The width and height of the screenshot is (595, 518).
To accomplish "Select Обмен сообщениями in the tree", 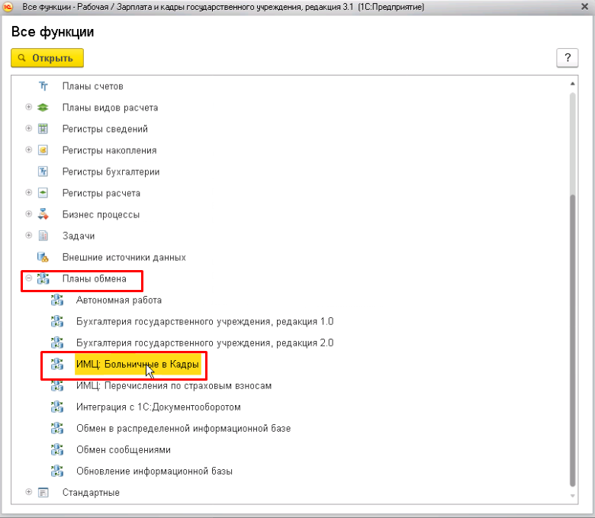I will (124, 450).
